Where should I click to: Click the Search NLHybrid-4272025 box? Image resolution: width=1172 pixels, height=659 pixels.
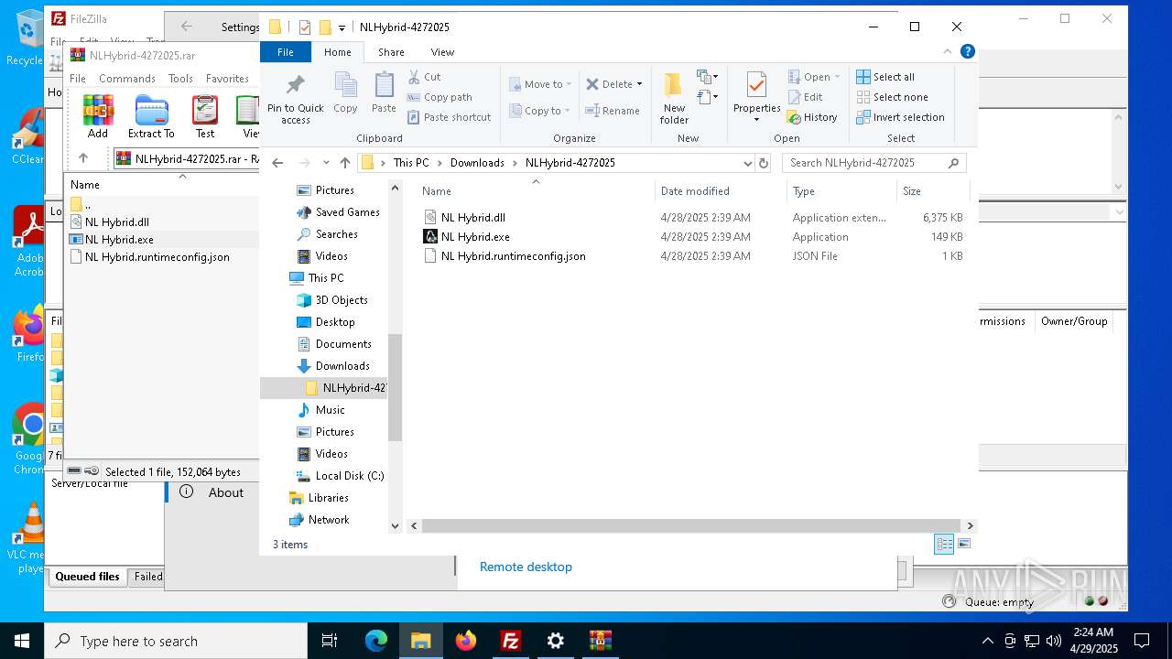874,163
